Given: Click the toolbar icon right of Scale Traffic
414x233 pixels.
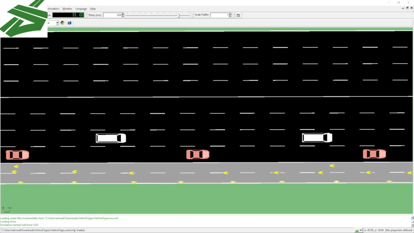Looking at the screenshot, I should pos(239,15).
